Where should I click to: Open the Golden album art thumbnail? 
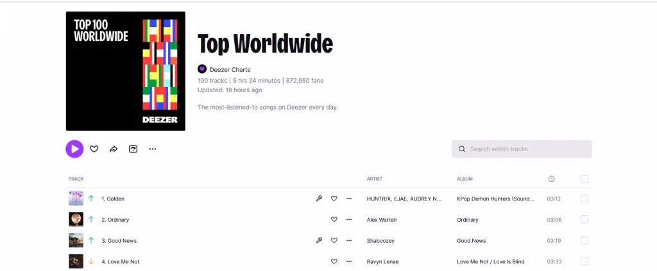(x=76, y=199)
